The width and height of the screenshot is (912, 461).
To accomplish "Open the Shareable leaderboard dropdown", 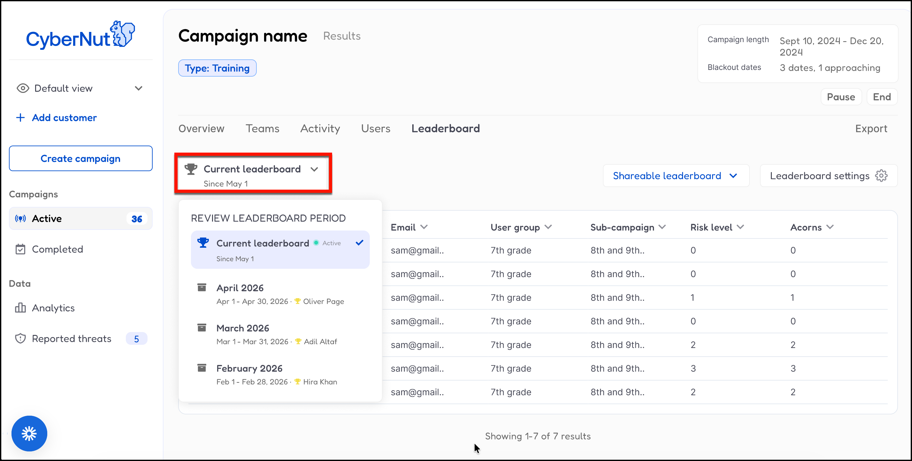I will 676,176.
